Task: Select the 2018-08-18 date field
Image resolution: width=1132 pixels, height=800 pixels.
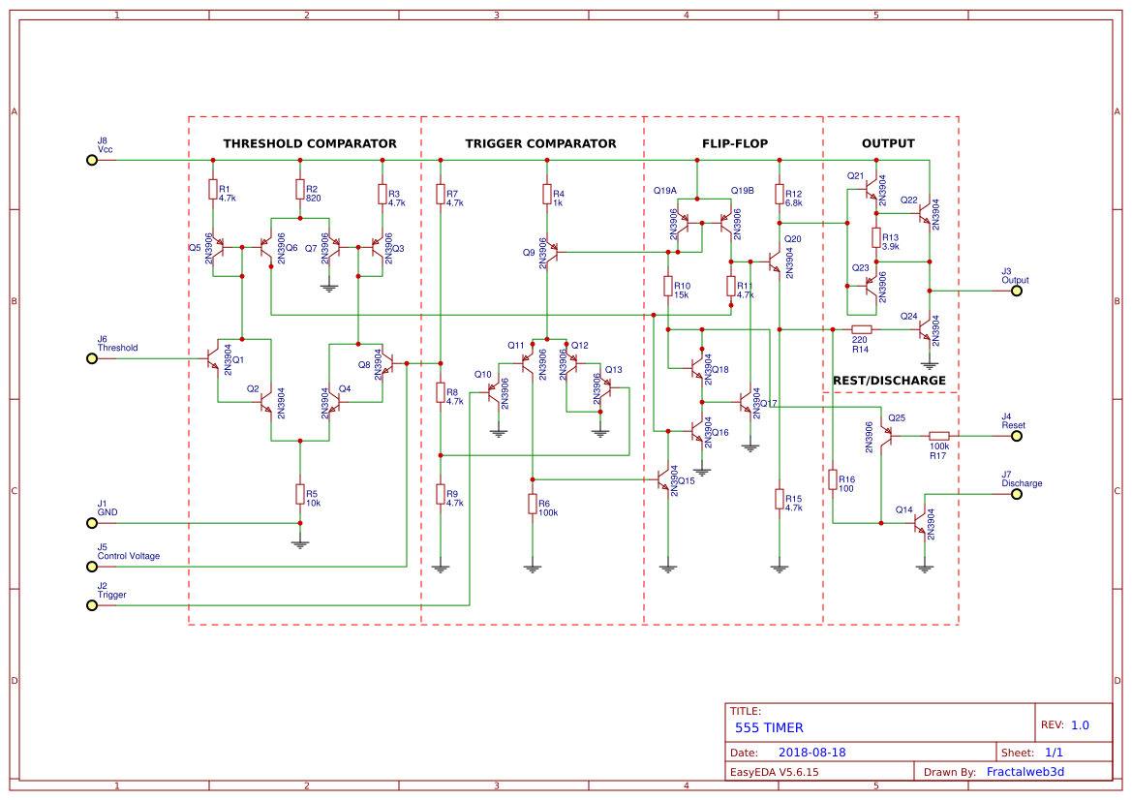Action: [812, 753]
